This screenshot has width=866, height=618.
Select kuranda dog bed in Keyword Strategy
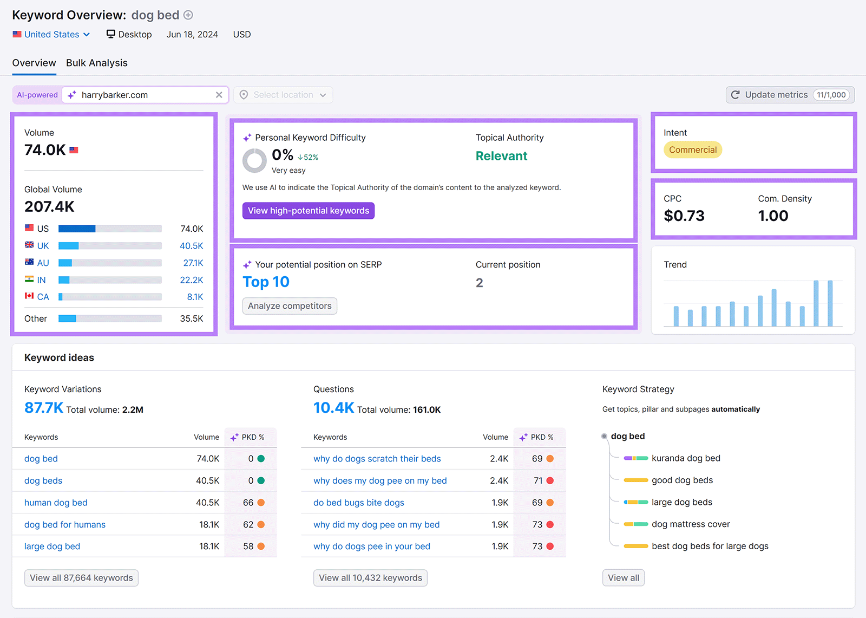coord(686,458)
